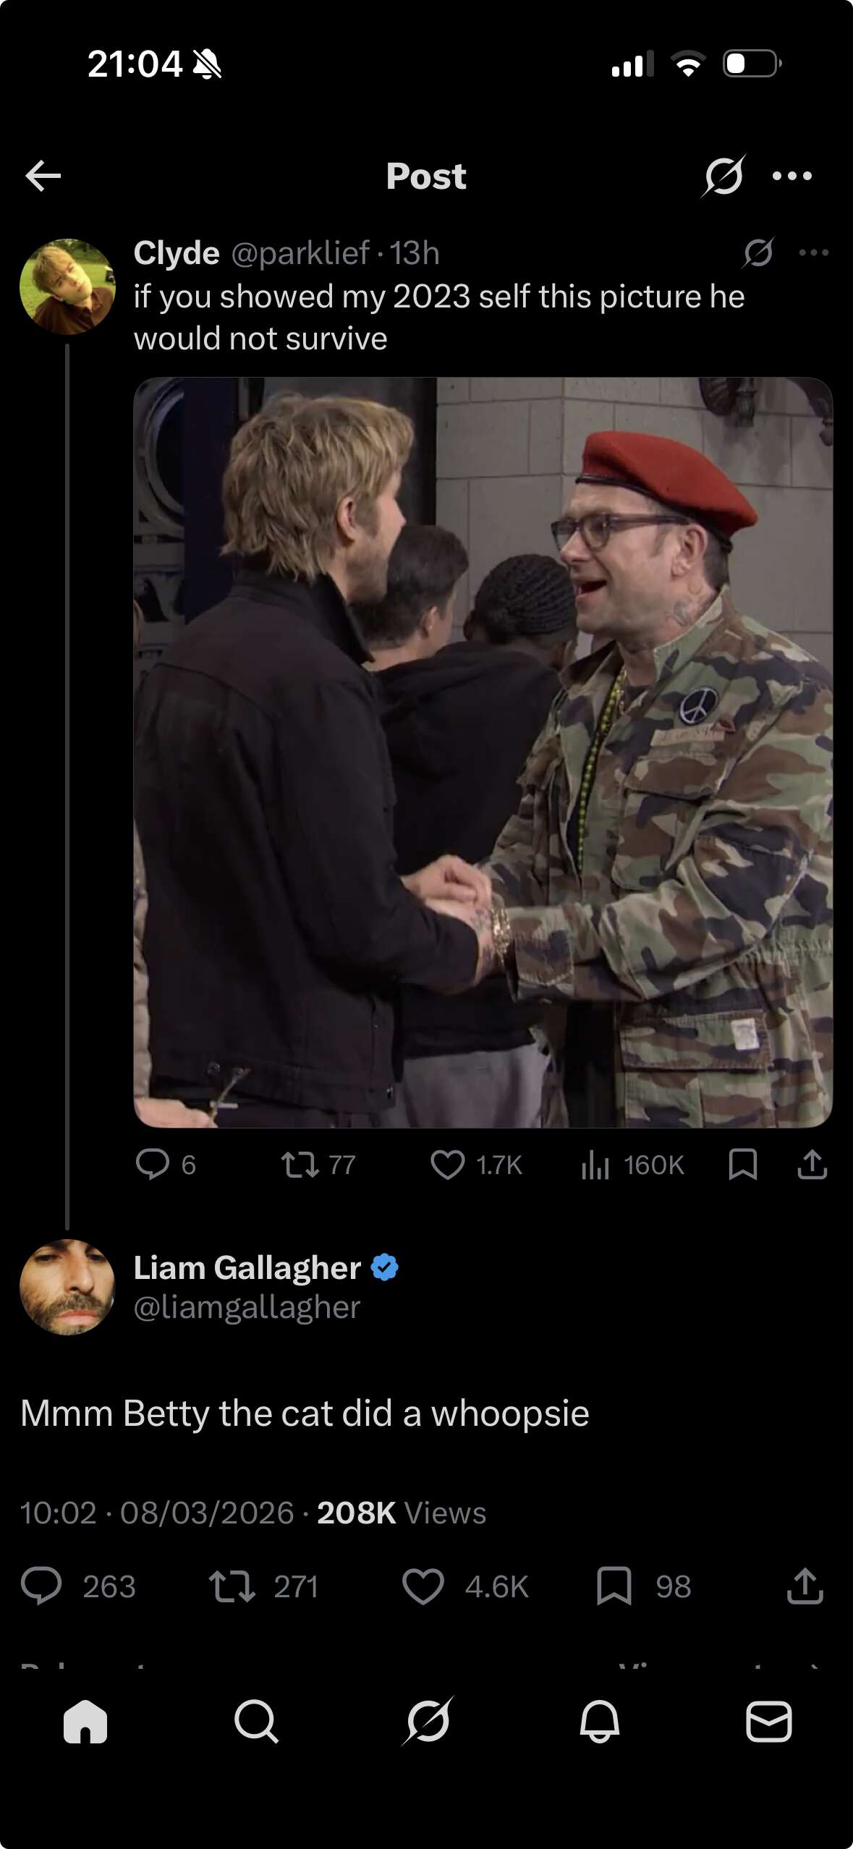
Task: Open the header three-dot more menu
Action: pyautogui.click(x=792, y=176)
